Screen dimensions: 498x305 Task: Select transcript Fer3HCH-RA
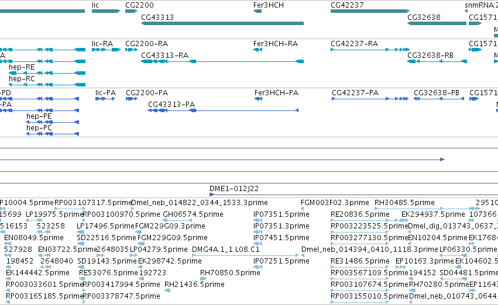pos(257,50)
